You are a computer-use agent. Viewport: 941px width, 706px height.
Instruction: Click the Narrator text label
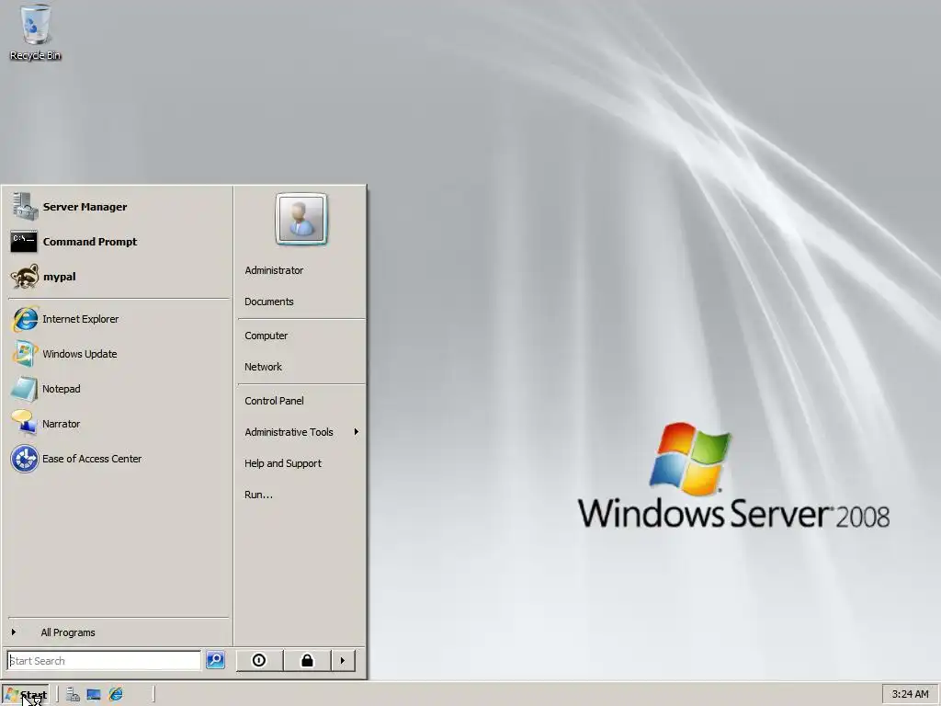61,423
